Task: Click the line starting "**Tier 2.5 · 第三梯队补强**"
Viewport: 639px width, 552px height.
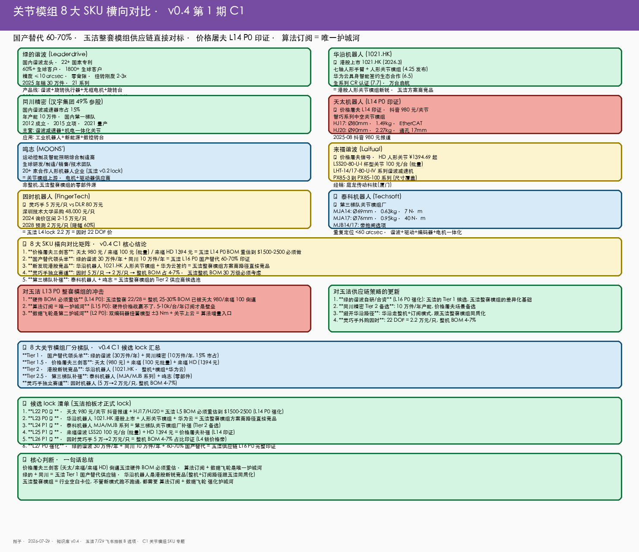Action: click(108, 376)
